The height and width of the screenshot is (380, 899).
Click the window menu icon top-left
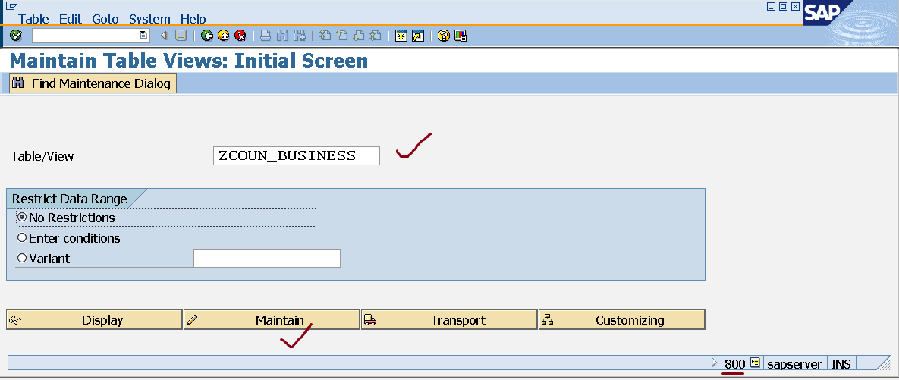[x=11, y=6]
